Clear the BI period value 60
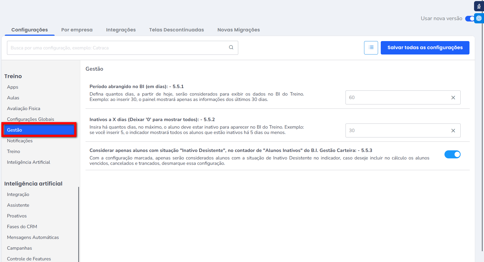 coord(453,98)
